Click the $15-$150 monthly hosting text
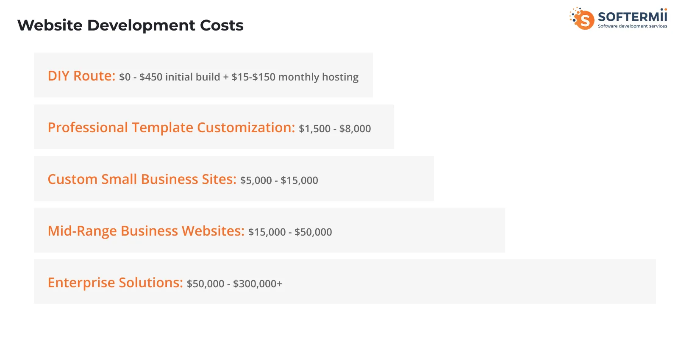This screenshot has width=678, height=339. [x=295, y=77]
